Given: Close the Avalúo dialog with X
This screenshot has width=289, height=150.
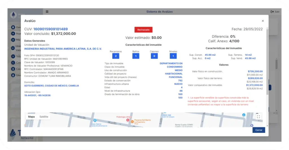Looking at the screenshot, I should [263, 21].
